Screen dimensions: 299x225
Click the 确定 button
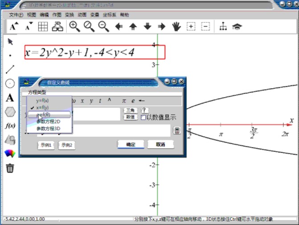(x=131, y=145)
